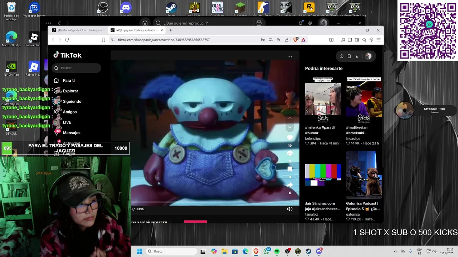
Task: Open the Windows Start menu
Action: click(x=139, y=251)
